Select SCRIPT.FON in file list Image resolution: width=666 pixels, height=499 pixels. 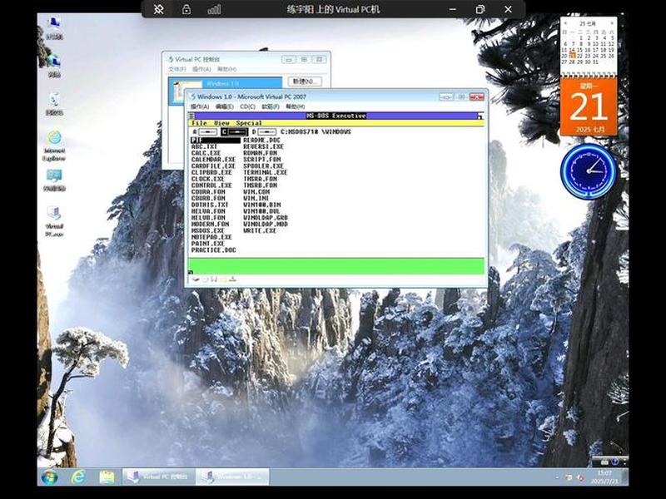tap(261, 160)
